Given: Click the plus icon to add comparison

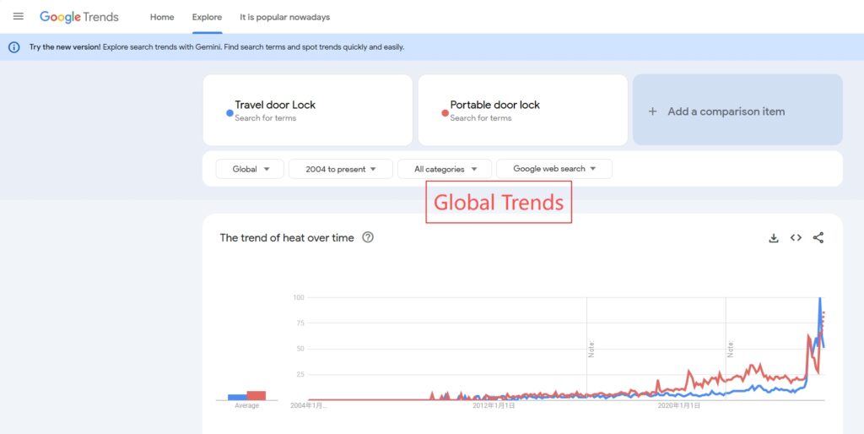Looking at the screenshot, I should click(652, 111).
